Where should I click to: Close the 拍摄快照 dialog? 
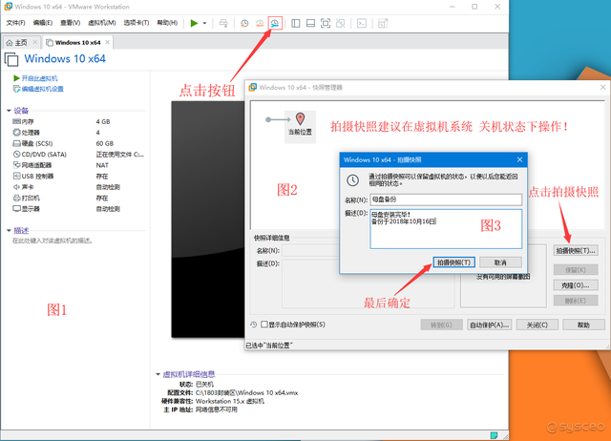519,159
